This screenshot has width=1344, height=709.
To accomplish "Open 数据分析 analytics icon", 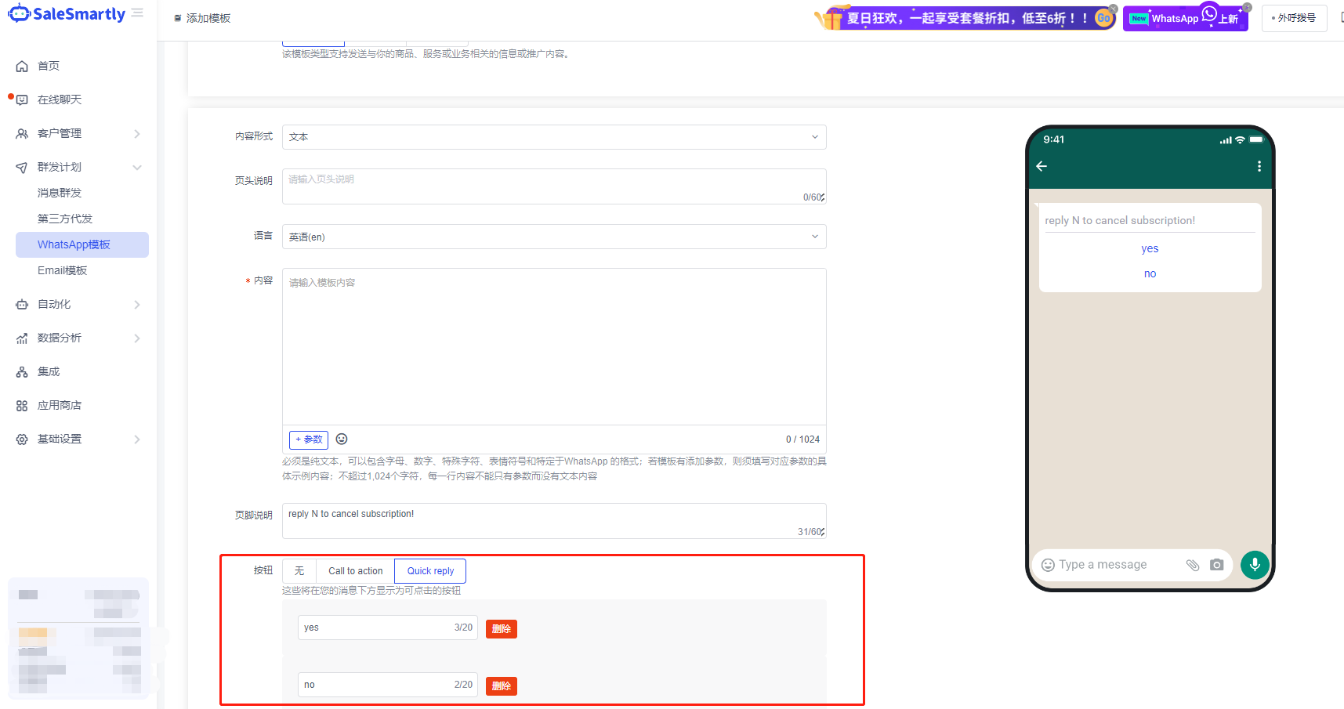I will (x=22, y=338).
